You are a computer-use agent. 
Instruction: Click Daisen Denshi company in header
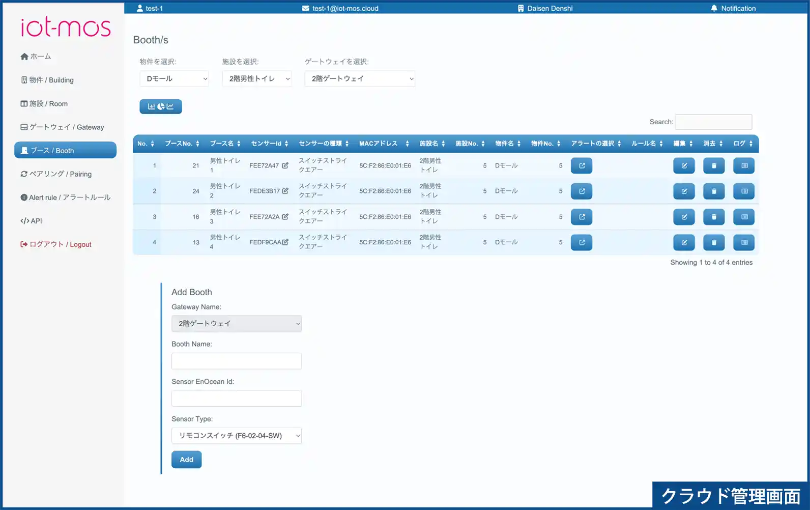pos(545,8)
